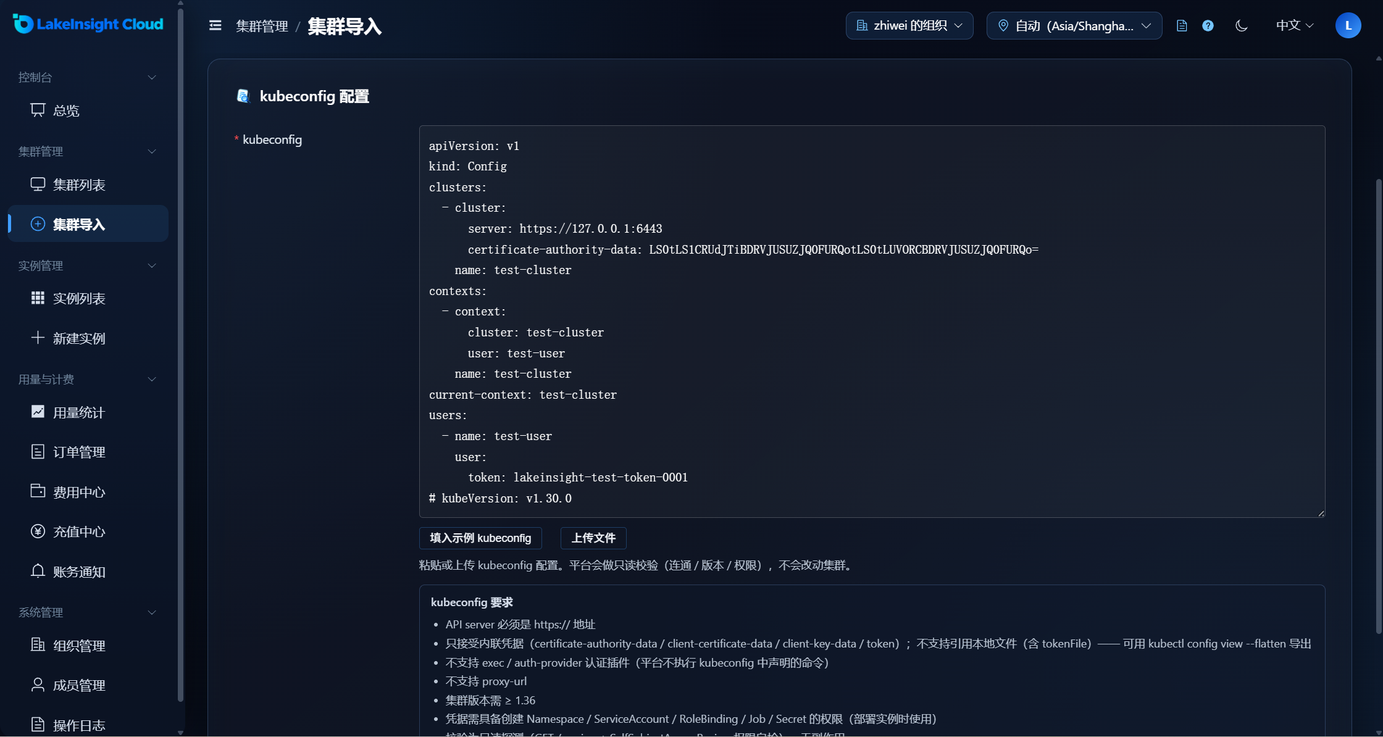
Task: Open the zhiwei 的组织 organization dropdown
Action: pyautogui.click(x=909, y=26)
